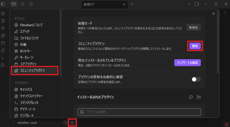Screen dimensions: 230x127
Task: Open the file explorer folder icon
Action: pos(14,4)
